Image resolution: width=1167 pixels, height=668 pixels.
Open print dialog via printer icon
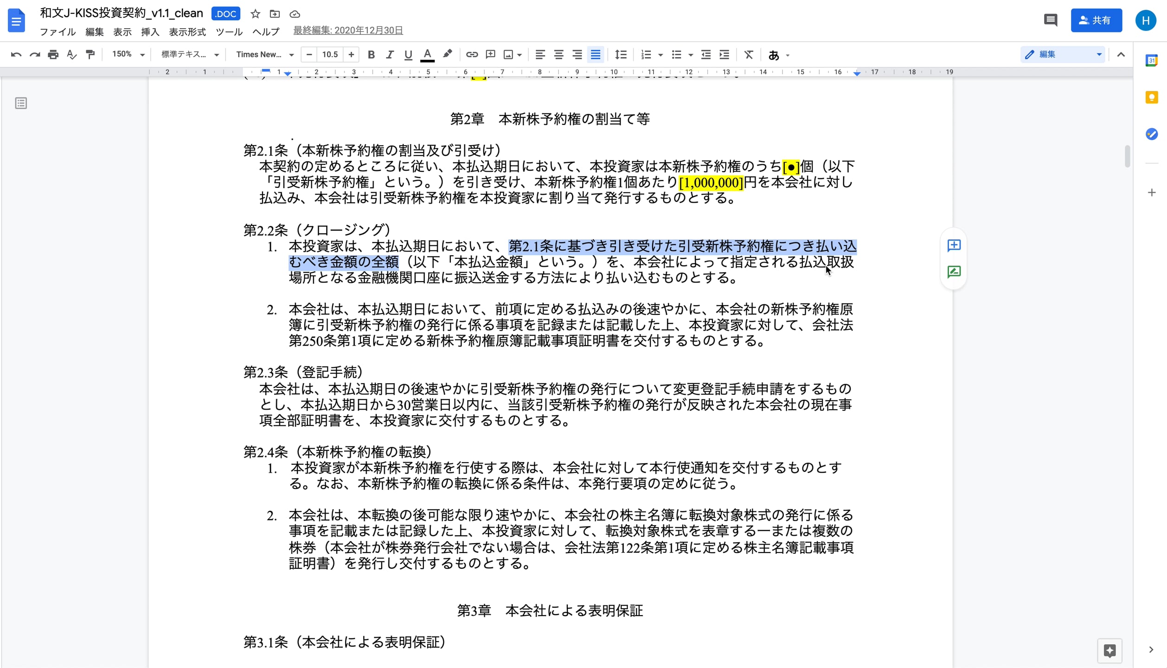click(x=53, y=54)
